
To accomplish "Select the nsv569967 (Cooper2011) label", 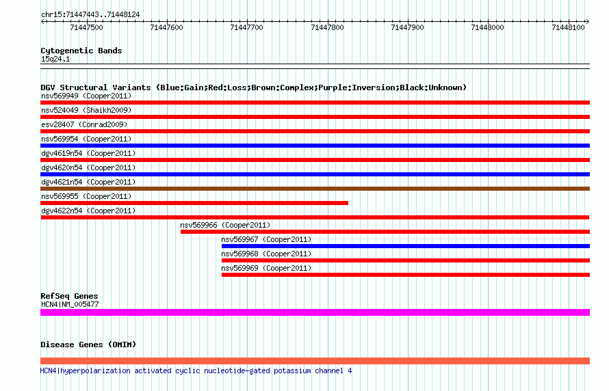I will pyautogui.click(x=266, y=239).
